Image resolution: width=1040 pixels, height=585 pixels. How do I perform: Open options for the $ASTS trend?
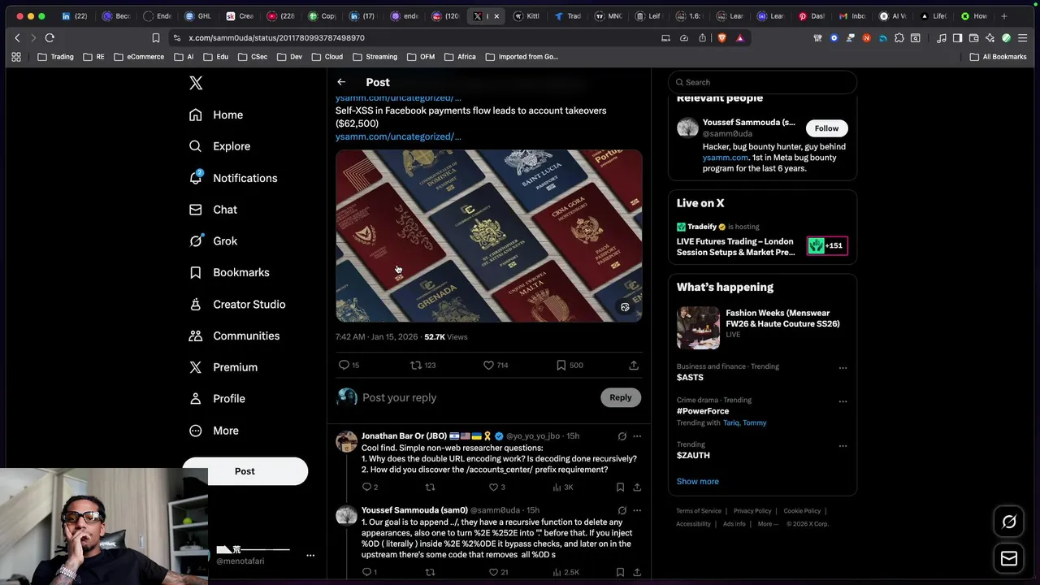click(x=843, y=367)
